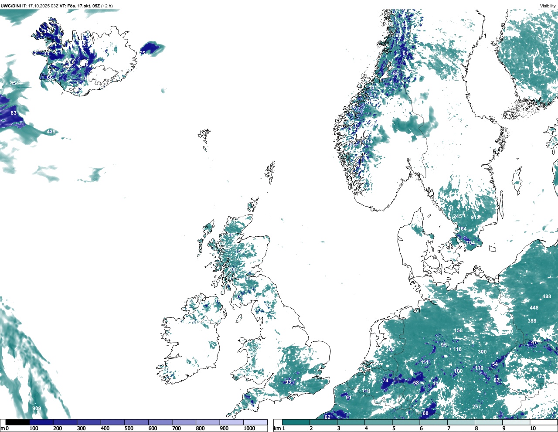The image size is (558, 432).
Task: Click the '62' value at the bottom edge
Action: click(327, 417)
